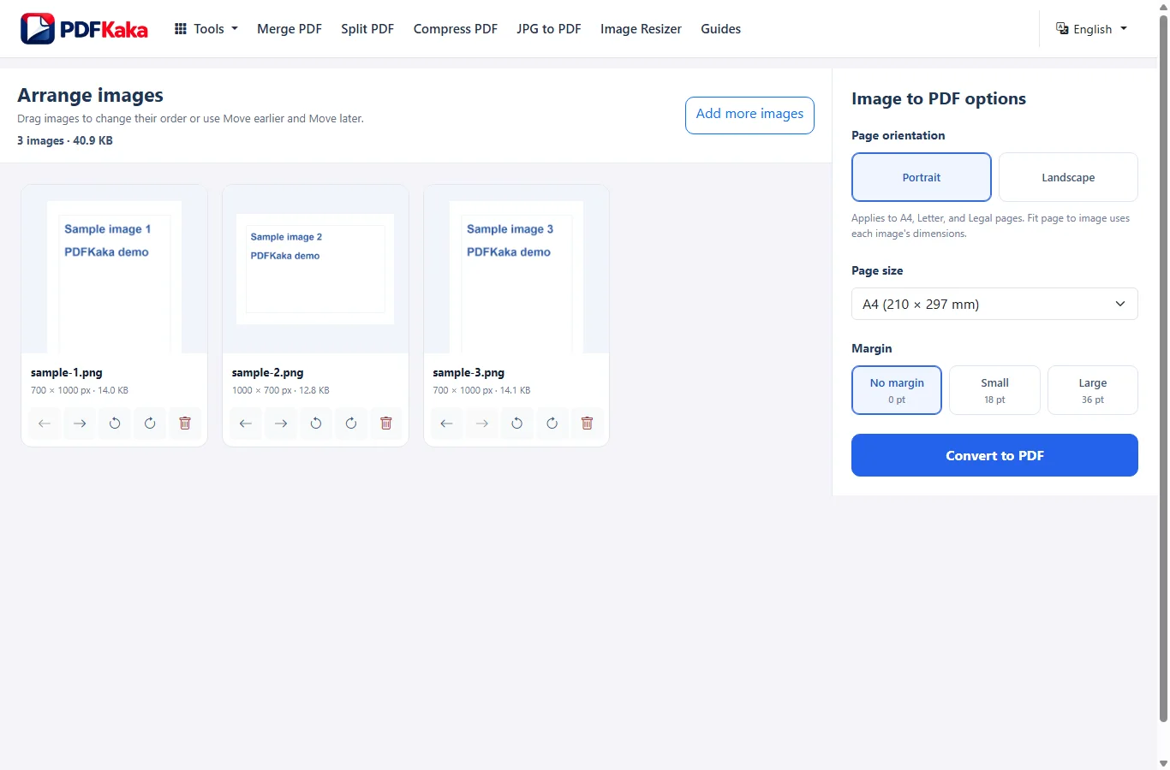Set margin to Small 18 pt

coord(994,390)
